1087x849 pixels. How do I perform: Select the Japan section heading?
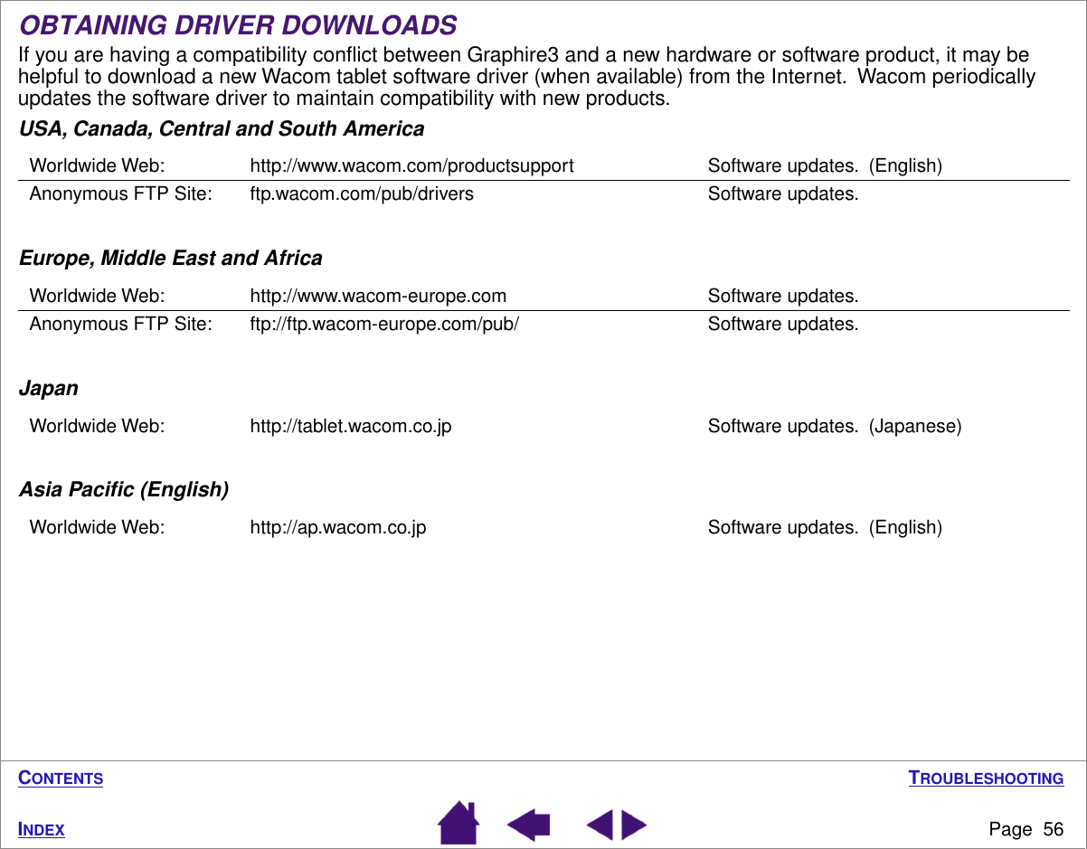(49, 389)
